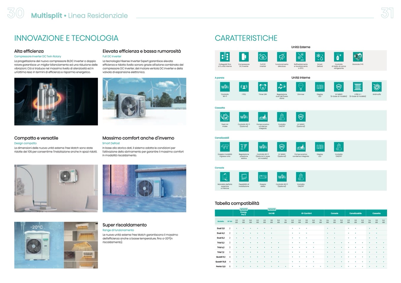Click the Fresh Air Intake house icon
This screenshot has width=401, height=283.
225,117
